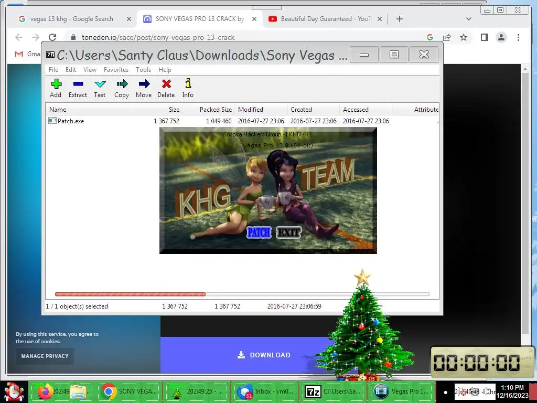The height and width of the screenshot is (403, 537).
Task: Click the lock icon in address bar
Action: [73, 37]
